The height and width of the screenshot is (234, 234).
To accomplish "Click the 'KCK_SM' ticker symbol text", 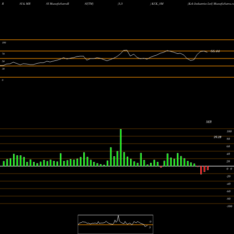I will tap(157, 4).
